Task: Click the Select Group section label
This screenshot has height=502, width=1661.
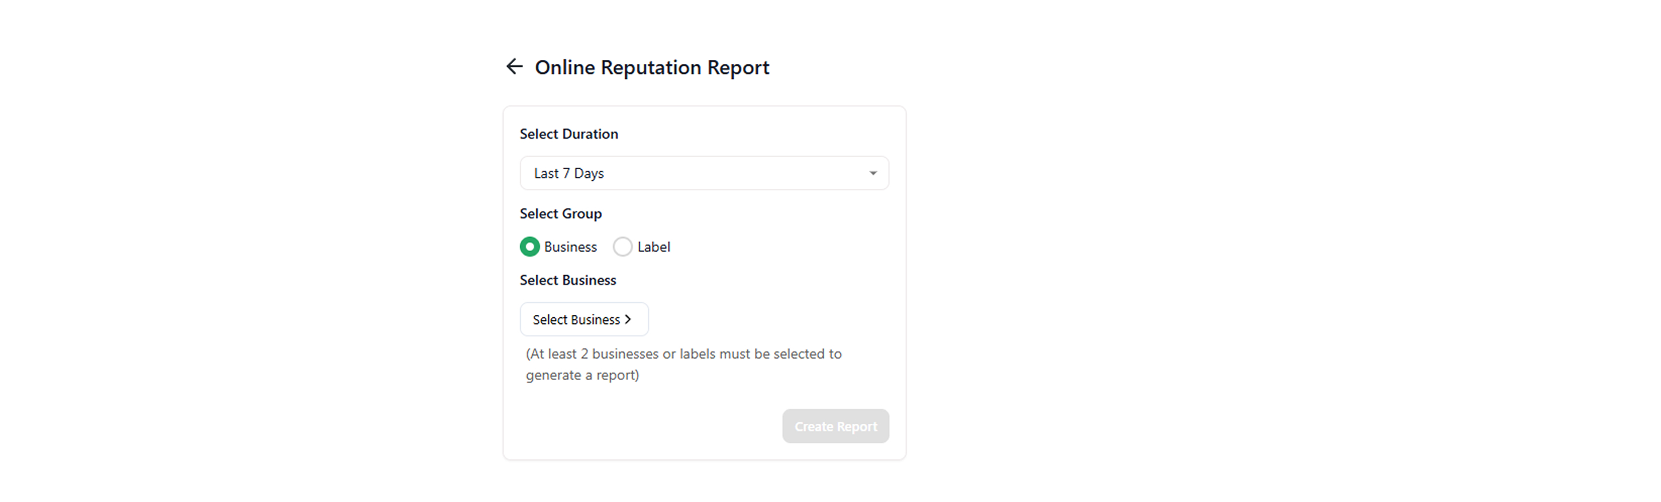Action: 561,214
